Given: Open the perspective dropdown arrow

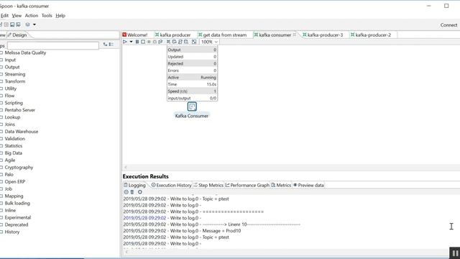Looking at the screenshot, I should click(34, 24).
